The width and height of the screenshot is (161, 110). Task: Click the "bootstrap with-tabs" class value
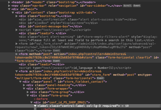pyautogui.click(x=76, y=13)
